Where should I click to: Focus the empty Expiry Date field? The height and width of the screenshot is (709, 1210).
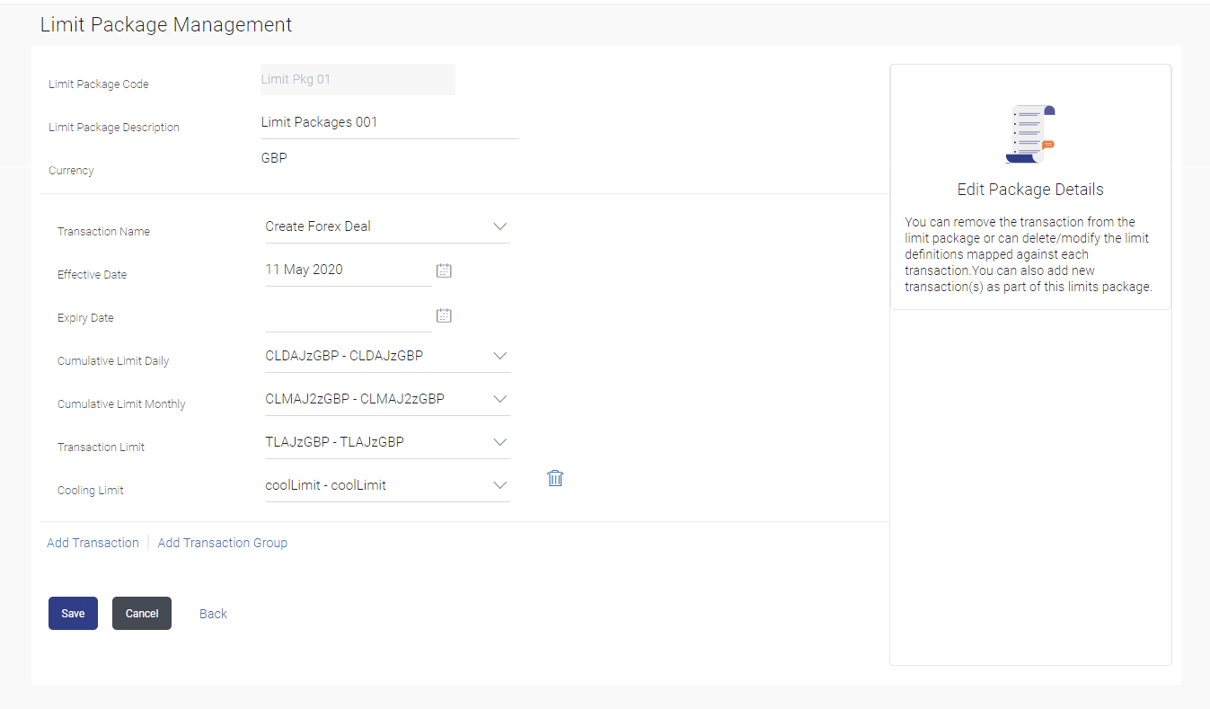pos(347,315)
